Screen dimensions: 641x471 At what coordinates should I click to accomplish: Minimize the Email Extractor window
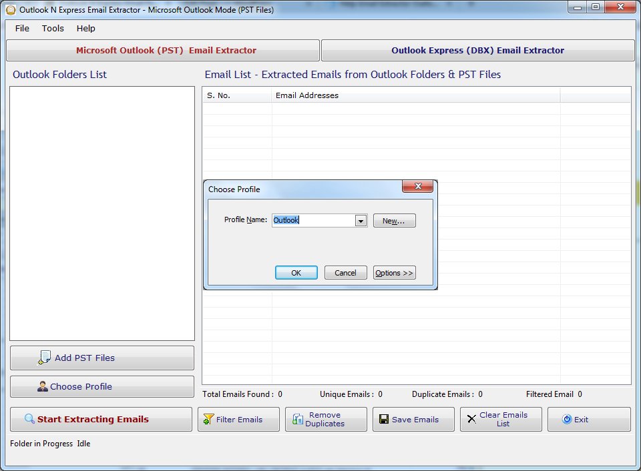pyautogui.click(x=577, y=7)
